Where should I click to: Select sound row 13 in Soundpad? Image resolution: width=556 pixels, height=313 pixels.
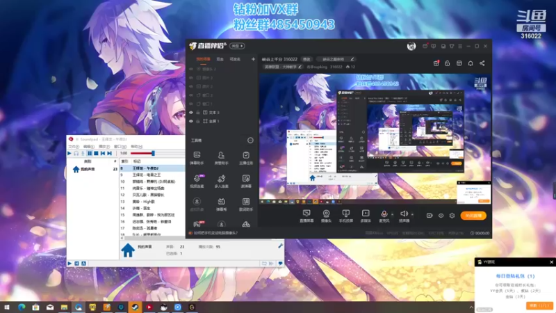152,202
